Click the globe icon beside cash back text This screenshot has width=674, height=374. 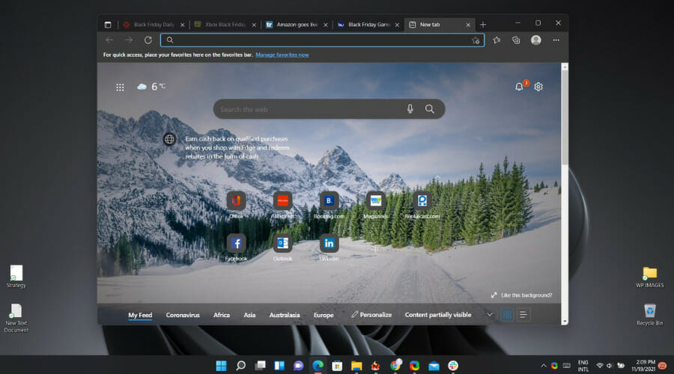tap(169, 139)
